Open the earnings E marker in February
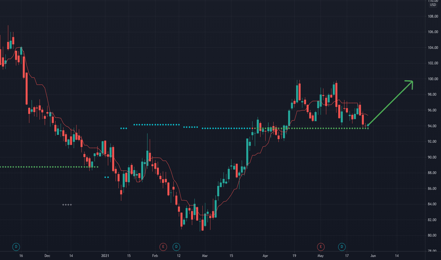 163,247
